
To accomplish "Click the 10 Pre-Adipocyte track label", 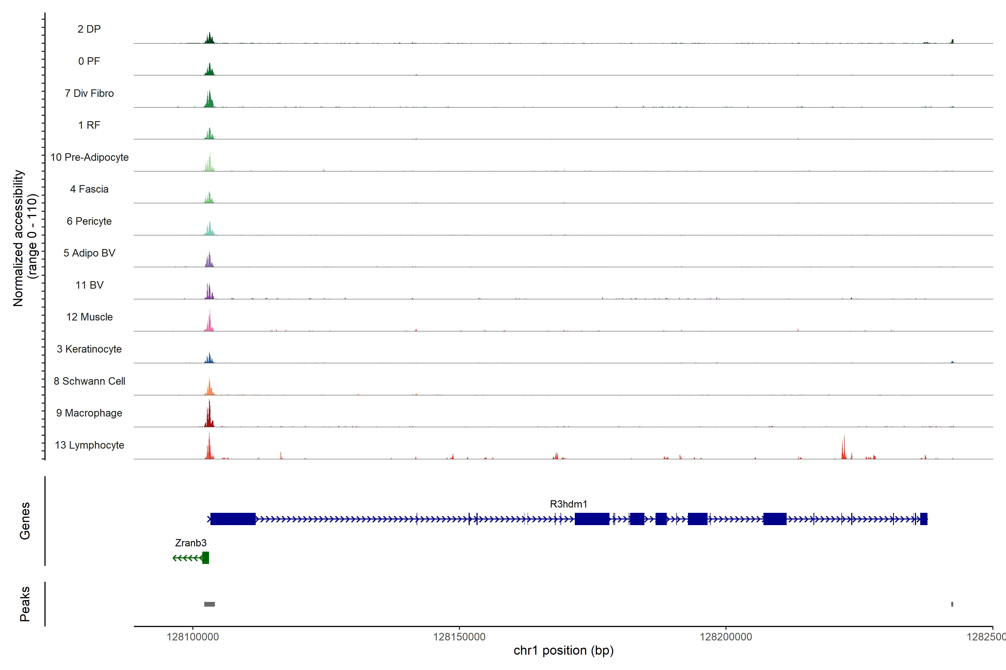I will 89,157.
